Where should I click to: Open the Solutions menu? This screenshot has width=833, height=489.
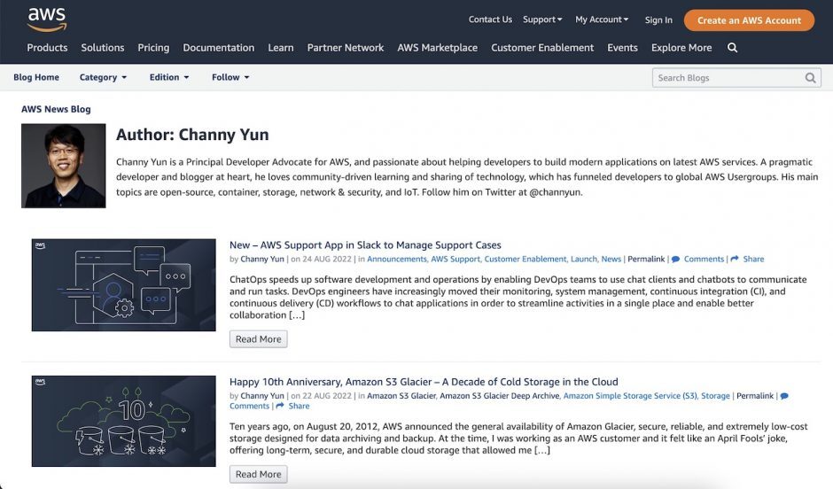tap(103, 48)
